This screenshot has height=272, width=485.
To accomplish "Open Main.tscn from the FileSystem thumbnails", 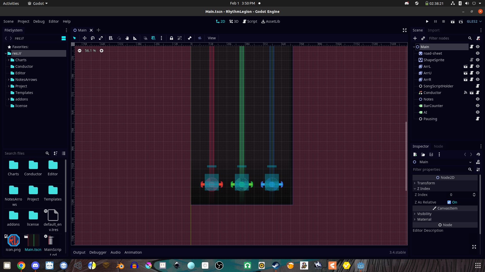I will (33, 240).
